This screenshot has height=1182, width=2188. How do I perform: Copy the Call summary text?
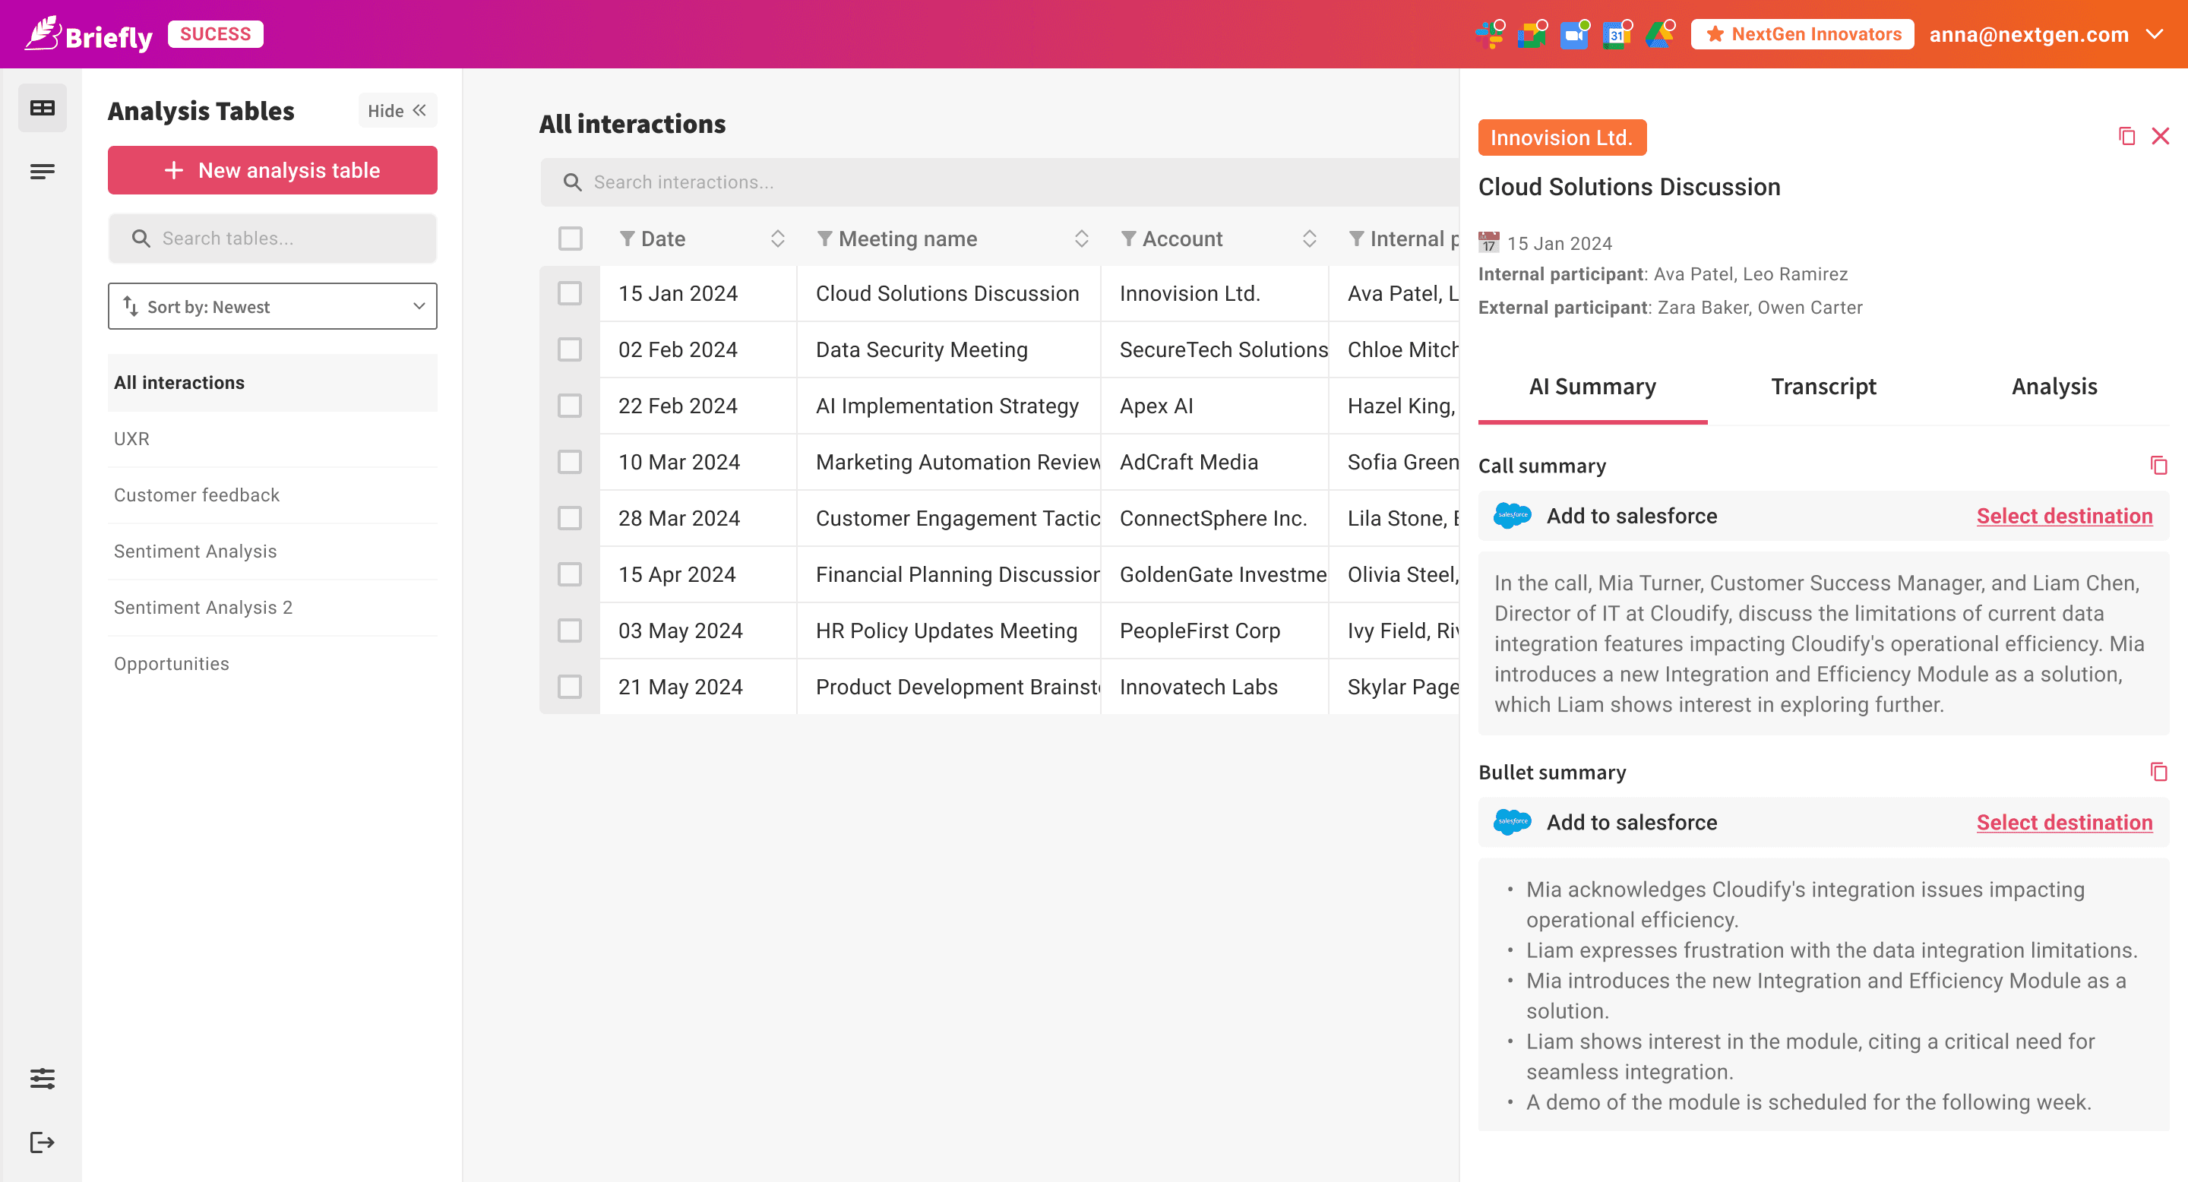(2158, 466)
